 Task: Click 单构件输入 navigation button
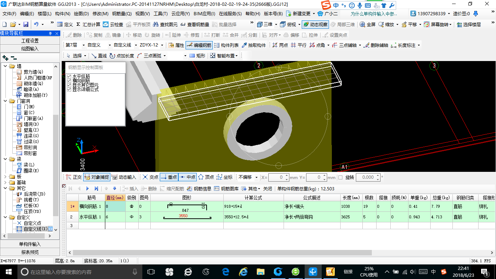pos(30,244)
